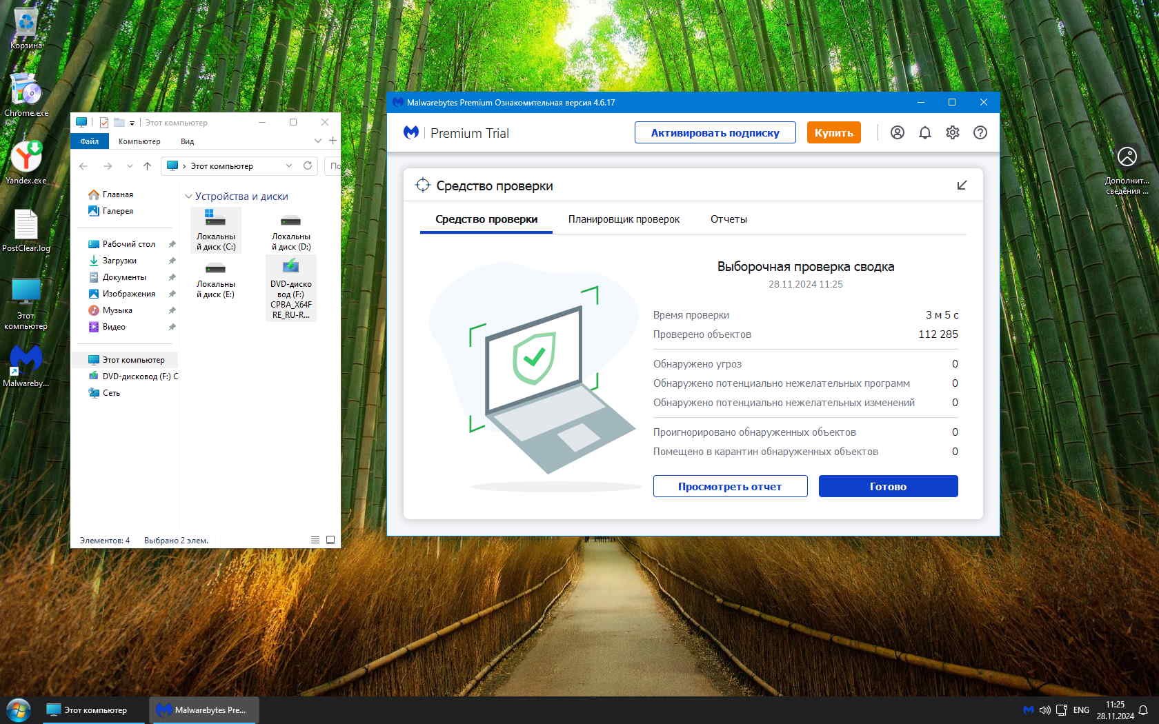Collapse the scanner panel with arrow icon
Viewport: 1159px width, 724px height.
click(962, 185)
